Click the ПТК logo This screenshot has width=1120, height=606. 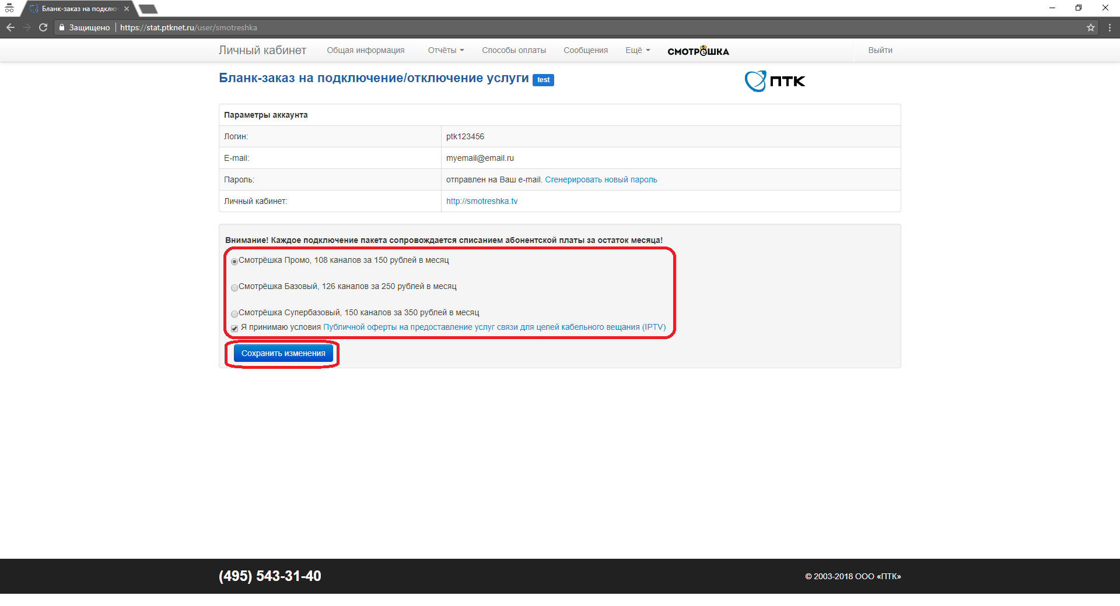775,81
